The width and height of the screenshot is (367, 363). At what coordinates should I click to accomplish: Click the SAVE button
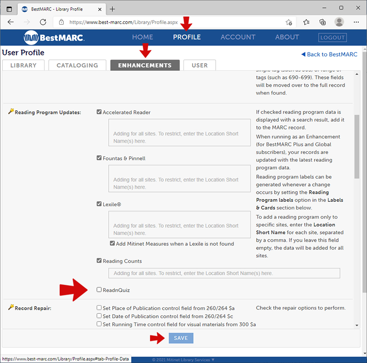click(x=181, y=338)
